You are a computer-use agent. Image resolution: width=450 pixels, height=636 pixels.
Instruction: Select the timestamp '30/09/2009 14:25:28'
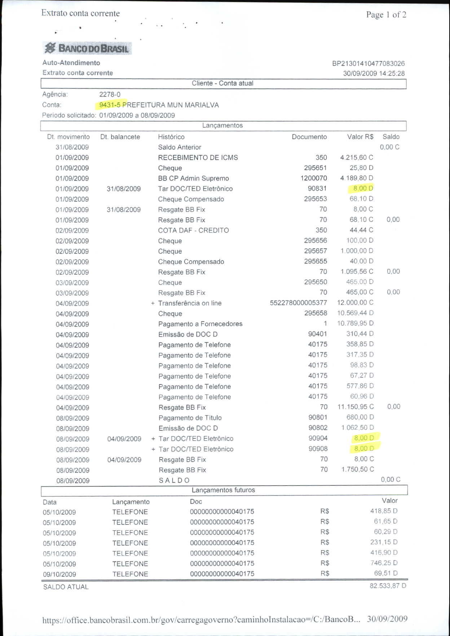point(374,74)
